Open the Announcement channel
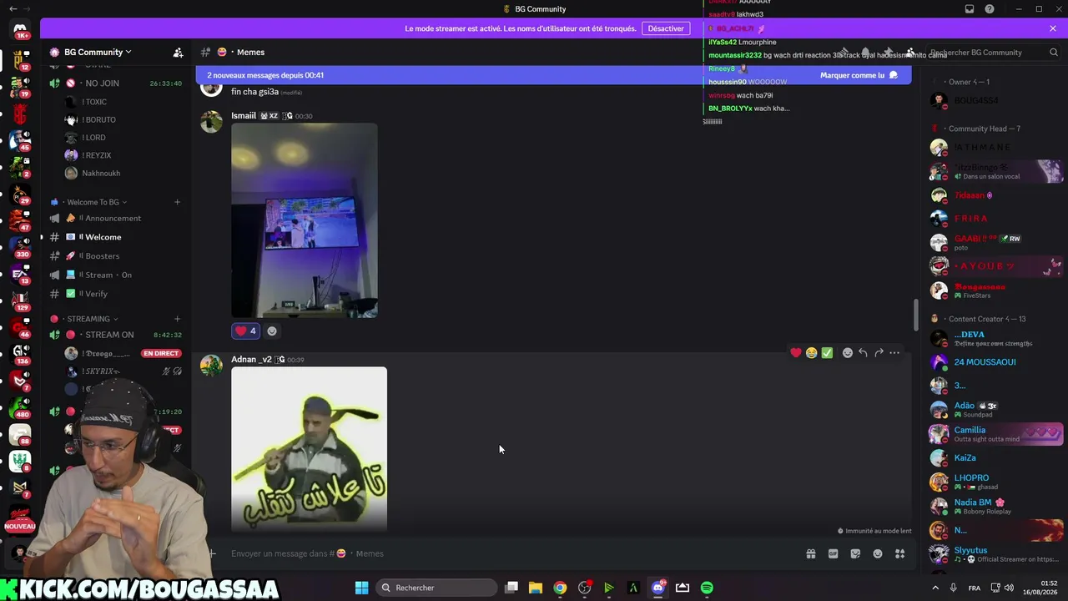The width and height of the screenshot is (1068, 601). click(x=116, y=219)
